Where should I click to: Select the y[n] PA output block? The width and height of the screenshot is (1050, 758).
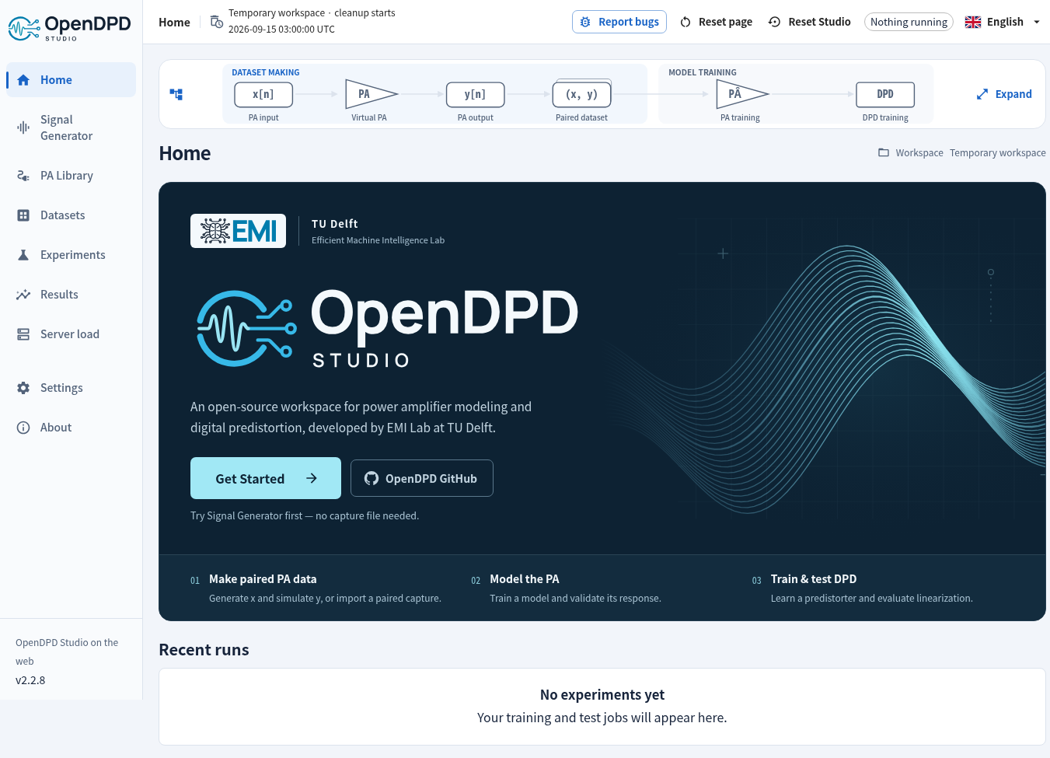point(476,94)
